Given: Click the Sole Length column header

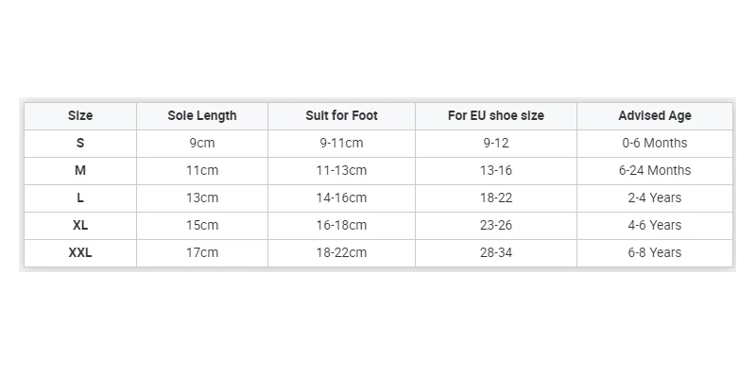Looking at the screenshot, I should [x=202, y=116].
